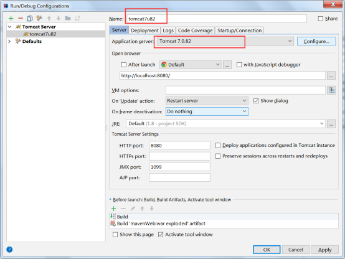Screen dimensions: 345x259
Task: Remove the selected before-launch task
Action: [x=123, y=209]
